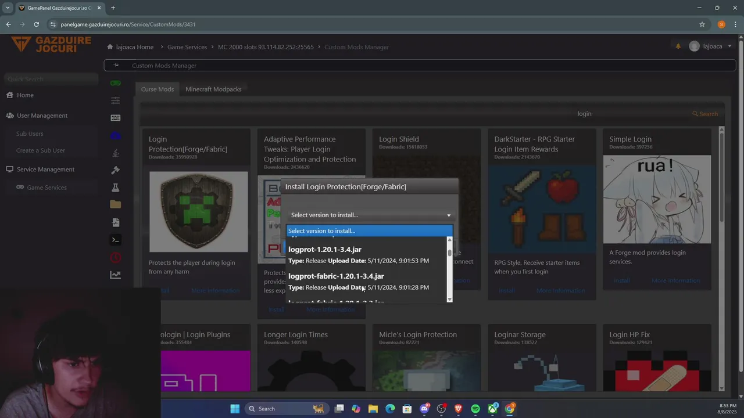The image size is (744, 418).
Task: Click the Login Protection creeper shield thumbnail
Action: click(x=199, y=211)
